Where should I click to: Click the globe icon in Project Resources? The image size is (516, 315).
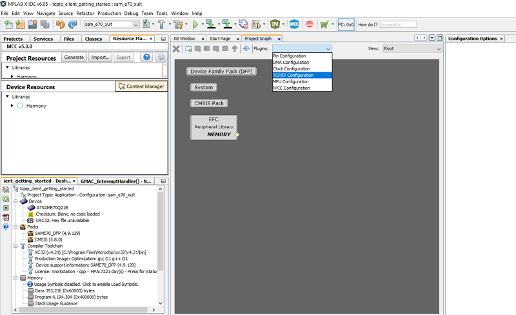coord(161,57)
